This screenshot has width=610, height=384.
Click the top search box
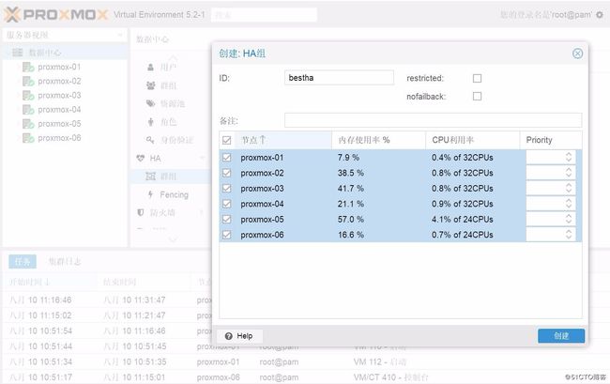pos(264,15)
